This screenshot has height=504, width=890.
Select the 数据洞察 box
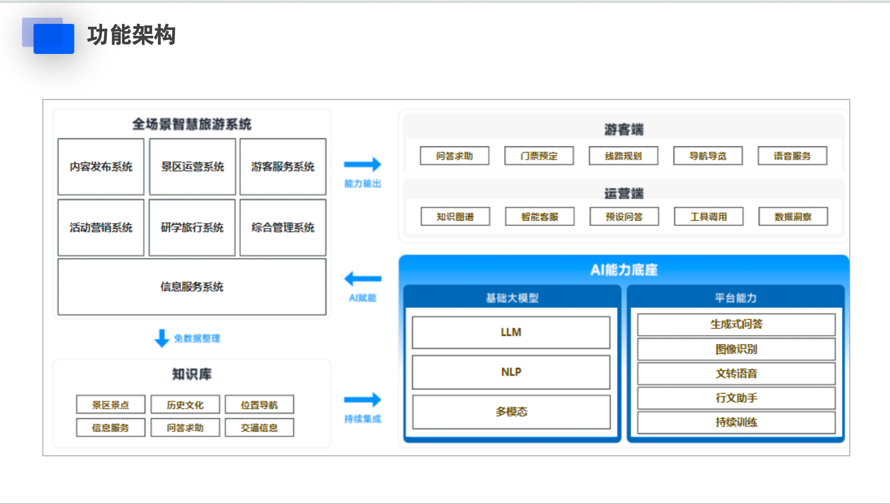coord(793,217)
